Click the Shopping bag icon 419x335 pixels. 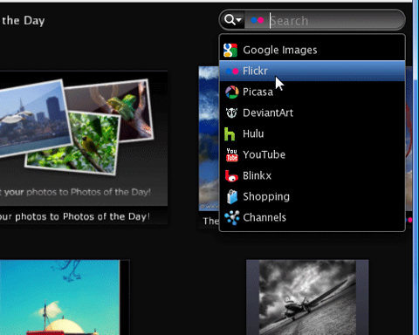pos(232,196)
